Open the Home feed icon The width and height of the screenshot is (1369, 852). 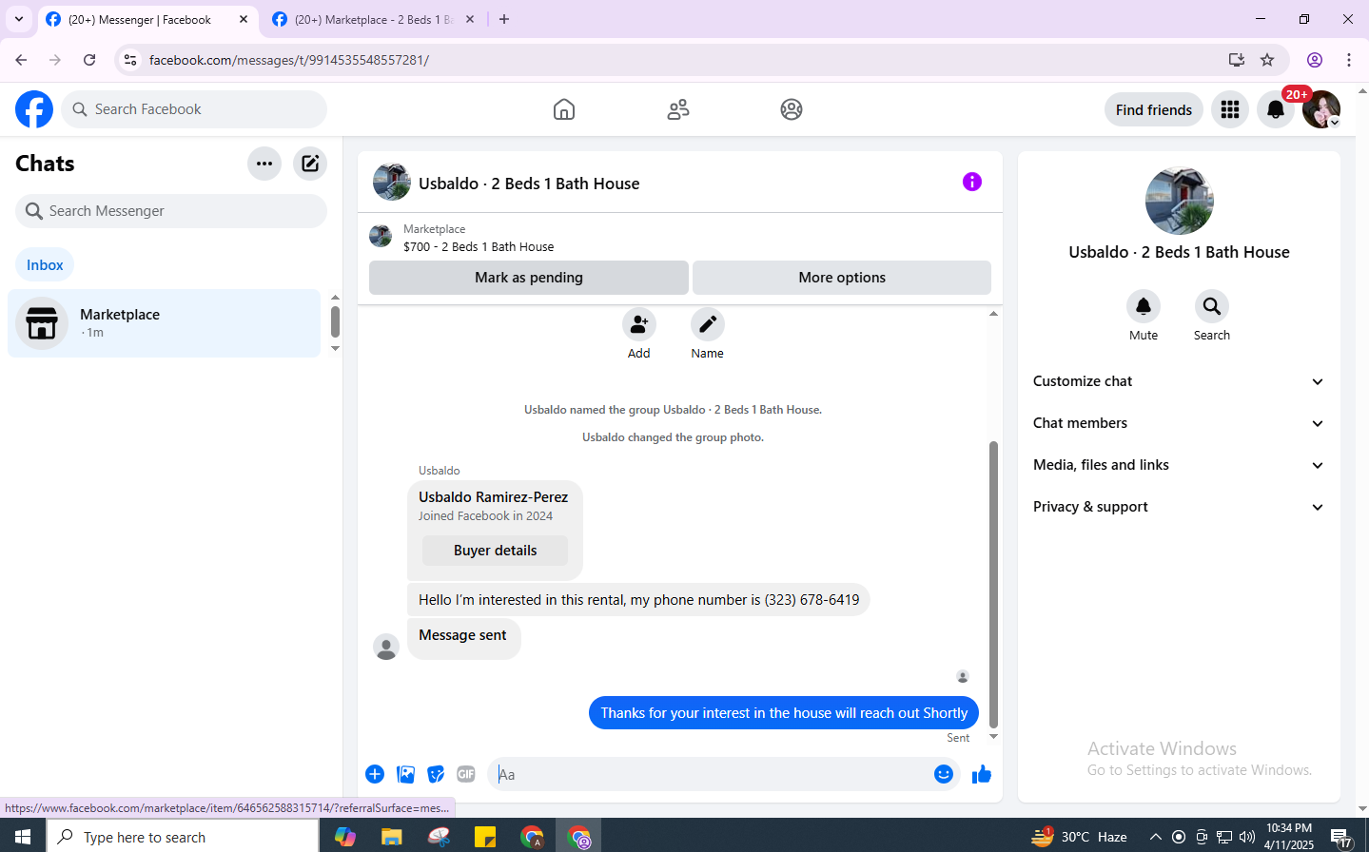[564, 109]
